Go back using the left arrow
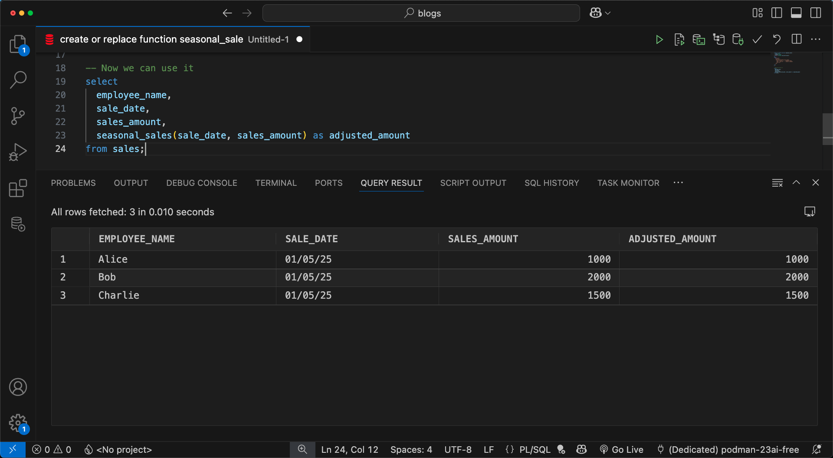The image size is (833, 458). point(227,13)
